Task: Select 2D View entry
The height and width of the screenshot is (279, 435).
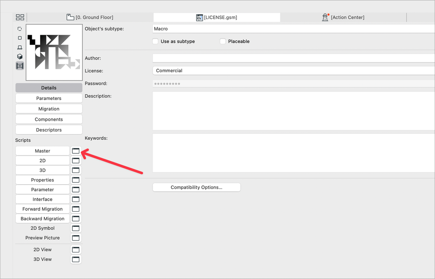Action: click(42, 250)
